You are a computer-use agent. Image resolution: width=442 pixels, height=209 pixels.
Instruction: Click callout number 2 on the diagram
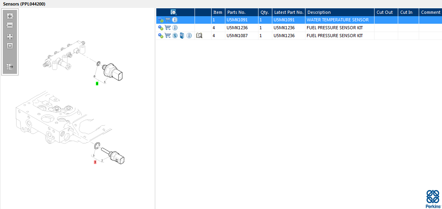102,160
